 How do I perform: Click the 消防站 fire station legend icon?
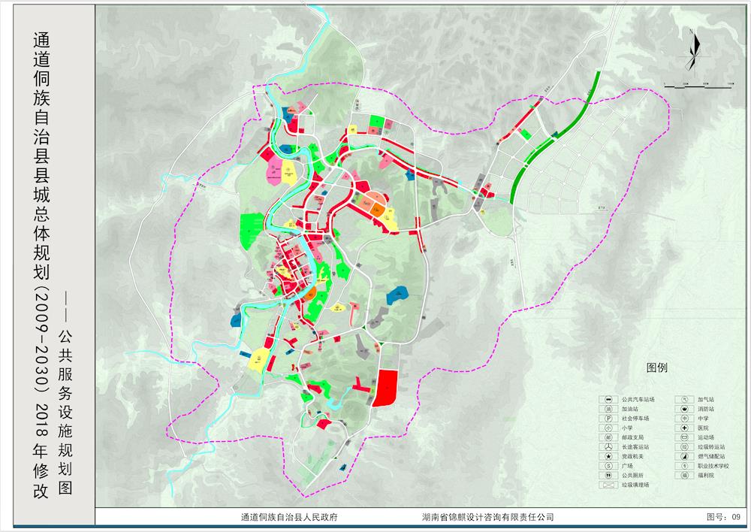coord(686,409)
